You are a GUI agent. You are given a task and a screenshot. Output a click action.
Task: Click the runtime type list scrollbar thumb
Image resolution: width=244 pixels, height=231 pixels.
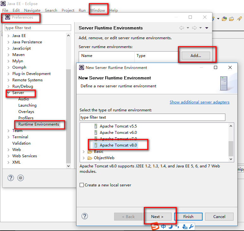(231, 148)
